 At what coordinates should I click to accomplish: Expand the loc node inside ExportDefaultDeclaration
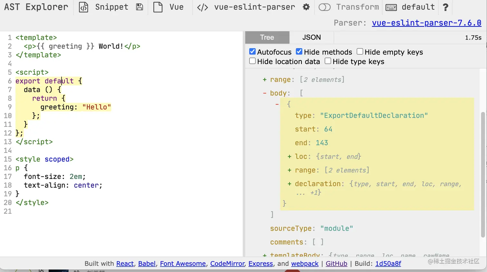pyautogui.click(x=289, y=157)
